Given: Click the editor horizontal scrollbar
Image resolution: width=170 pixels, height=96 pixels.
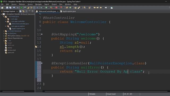Looking at the screenshot, I should 106,91.
